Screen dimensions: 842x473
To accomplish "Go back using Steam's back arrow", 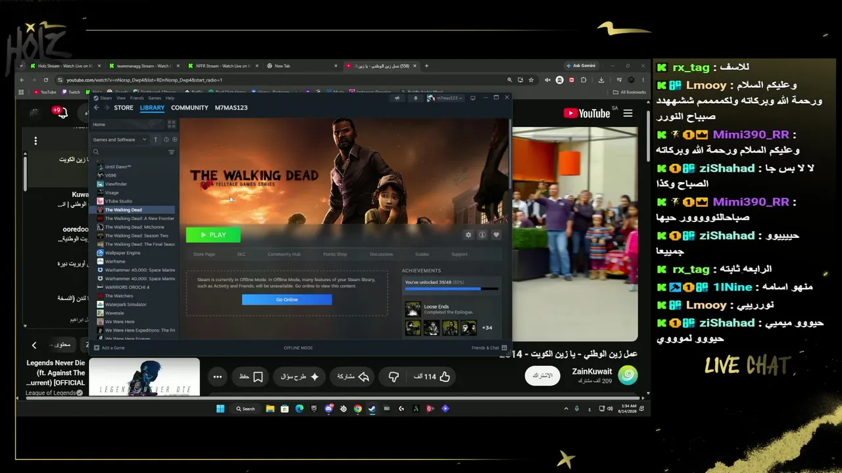I will [x=96, y=108].
